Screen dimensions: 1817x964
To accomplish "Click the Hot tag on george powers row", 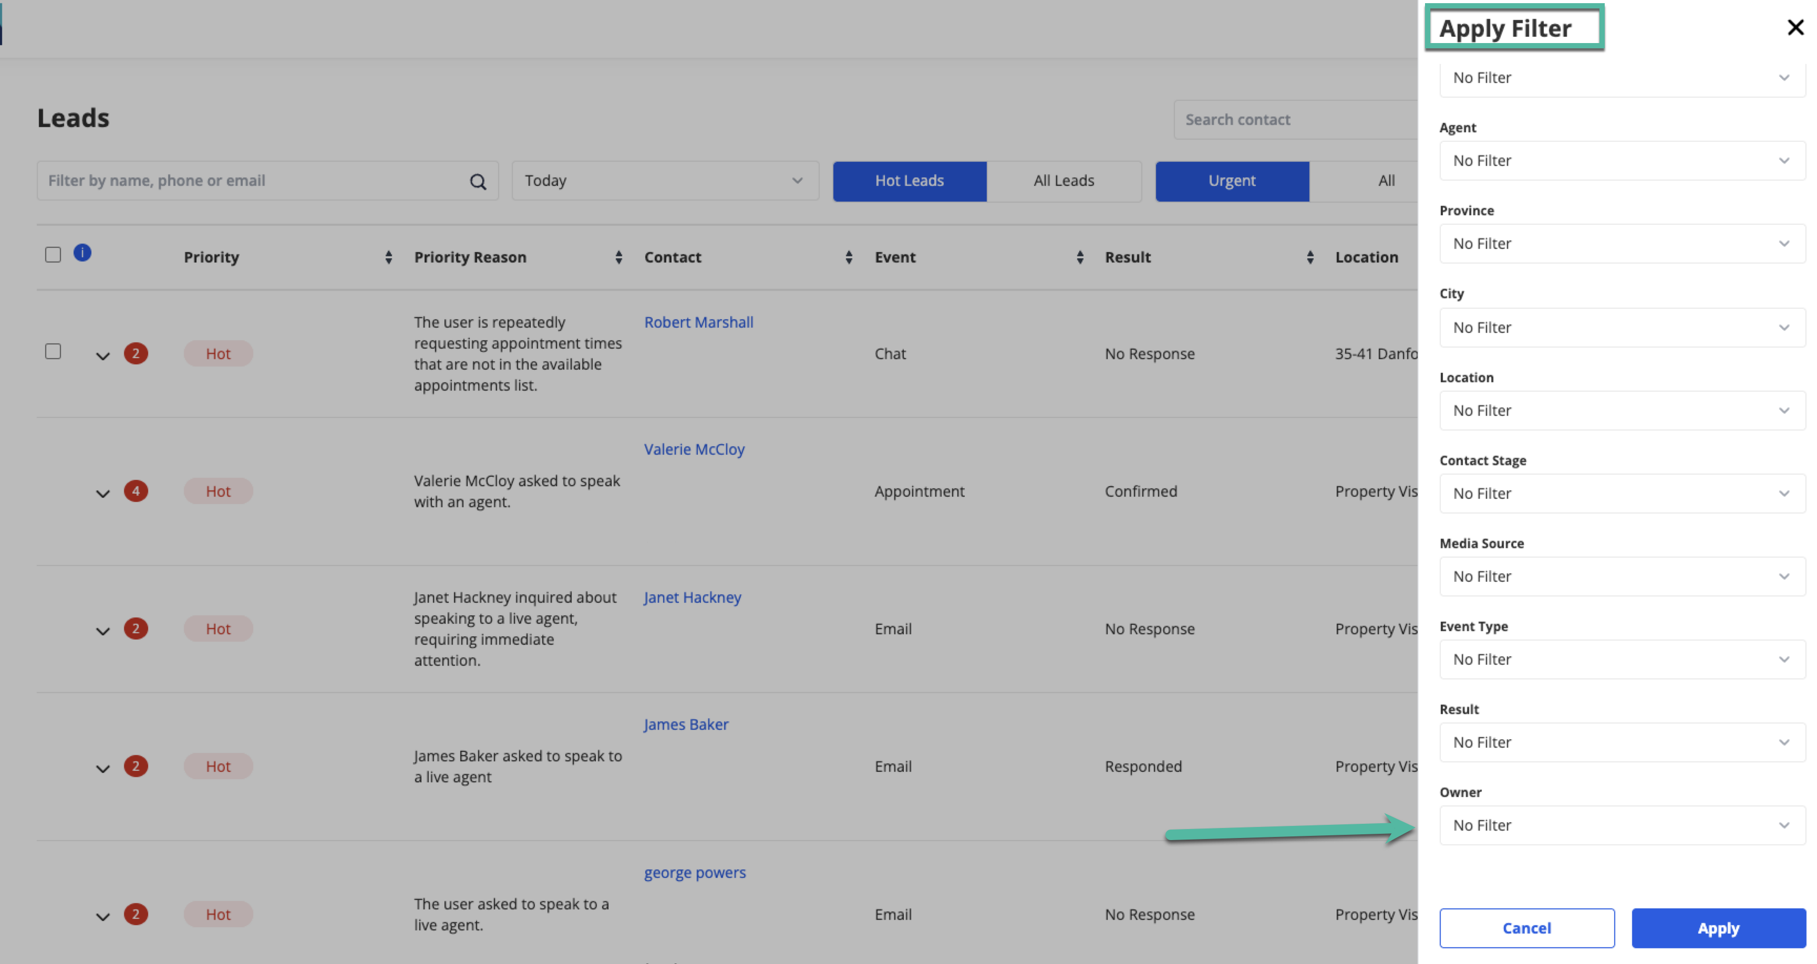I will 218,914.
